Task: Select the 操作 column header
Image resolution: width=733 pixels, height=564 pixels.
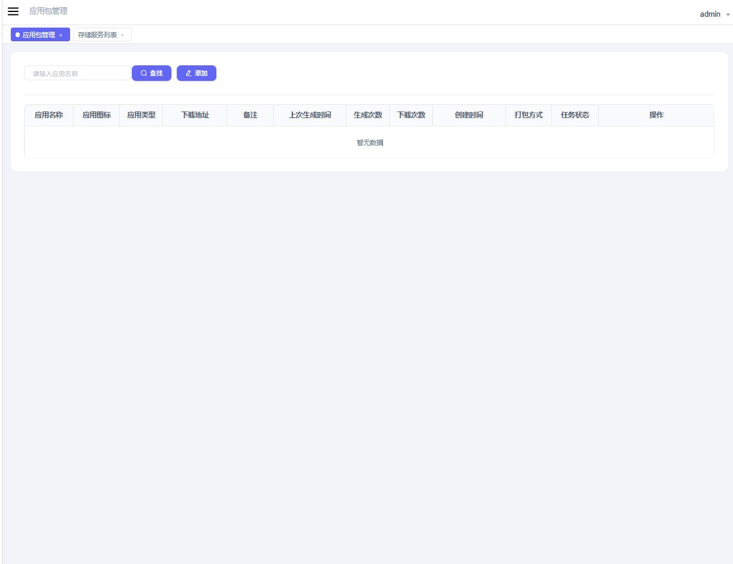Action: click(x=656, y=115)
